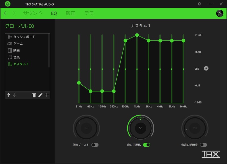Click the Razer logo icon in title bar
Viewport: 227px width, 164px height.
pyautogui.click(x=7, y=4)
